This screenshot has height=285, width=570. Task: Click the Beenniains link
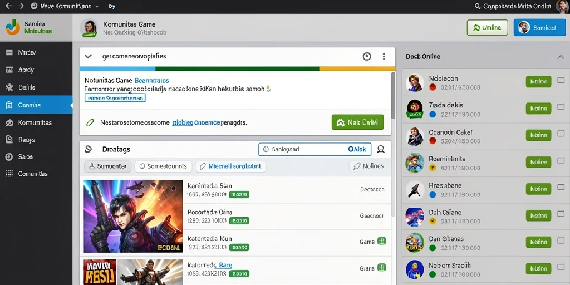click(151, 80)
